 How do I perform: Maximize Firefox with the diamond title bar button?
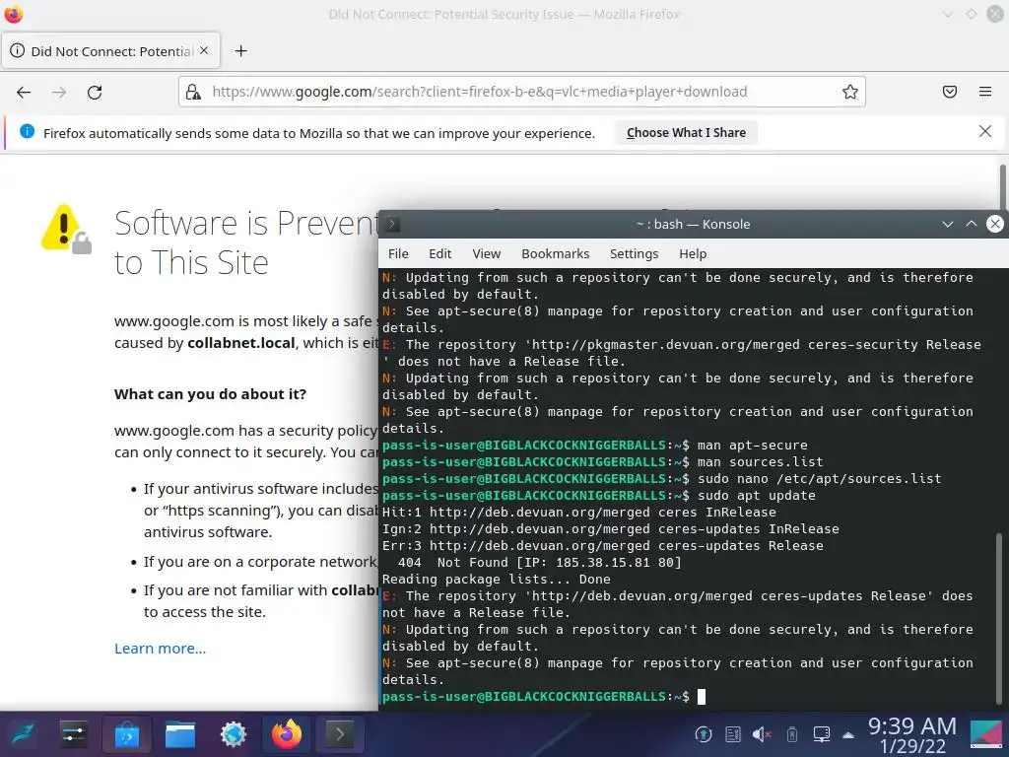pos(971,14)
